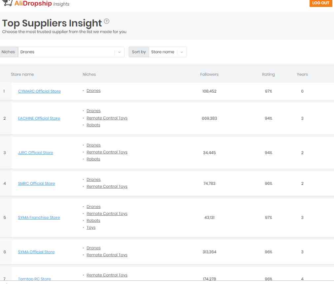Click the 97% rating for SYMA Franchise

(268, 218)
